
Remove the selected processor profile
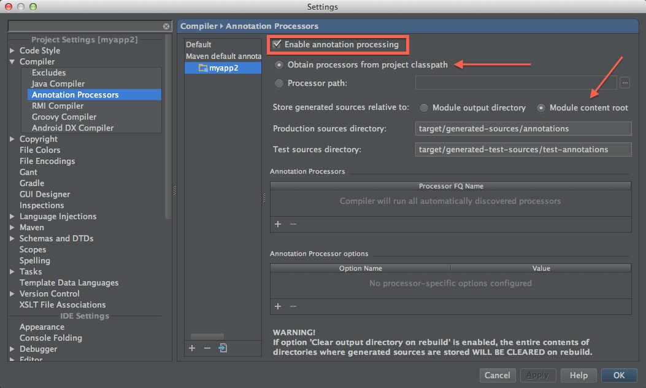coord(207,348)
